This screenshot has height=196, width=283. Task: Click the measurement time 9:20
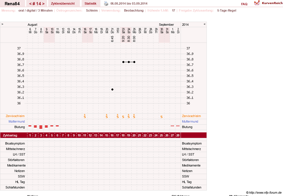pyautogui.click(x=123, y=39)
